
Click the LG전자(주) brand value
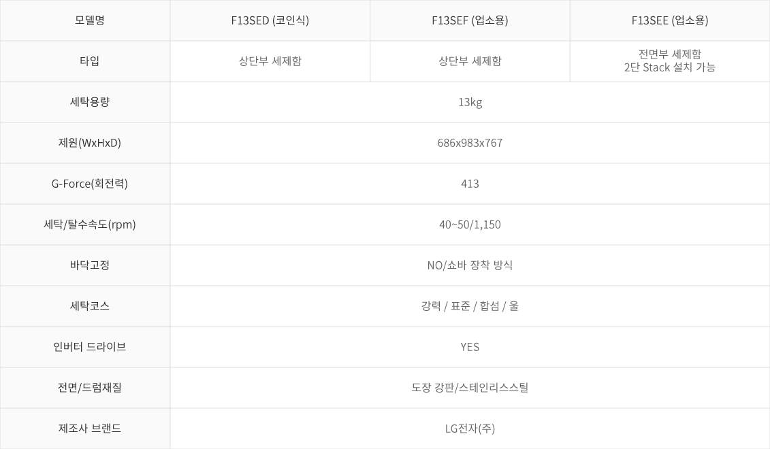(x=470, y=429)
